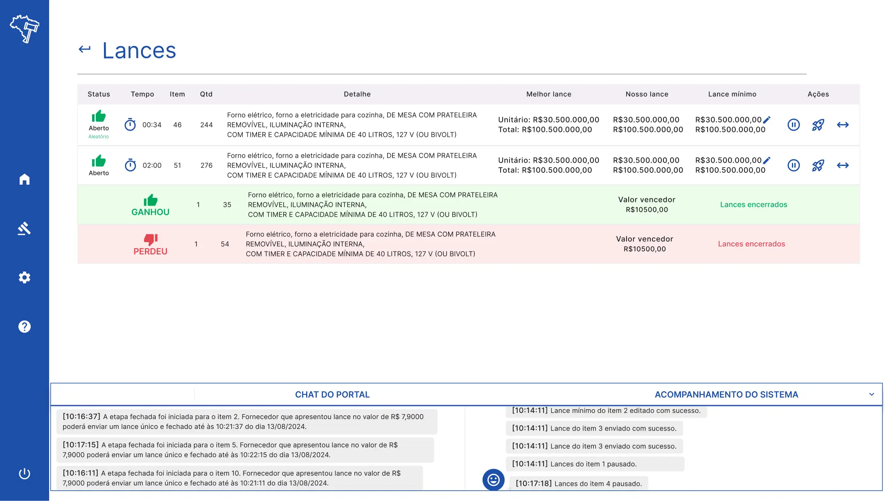Edit minimum bid pencil for item 46
The image size is (884, 501).
(767, 120)
